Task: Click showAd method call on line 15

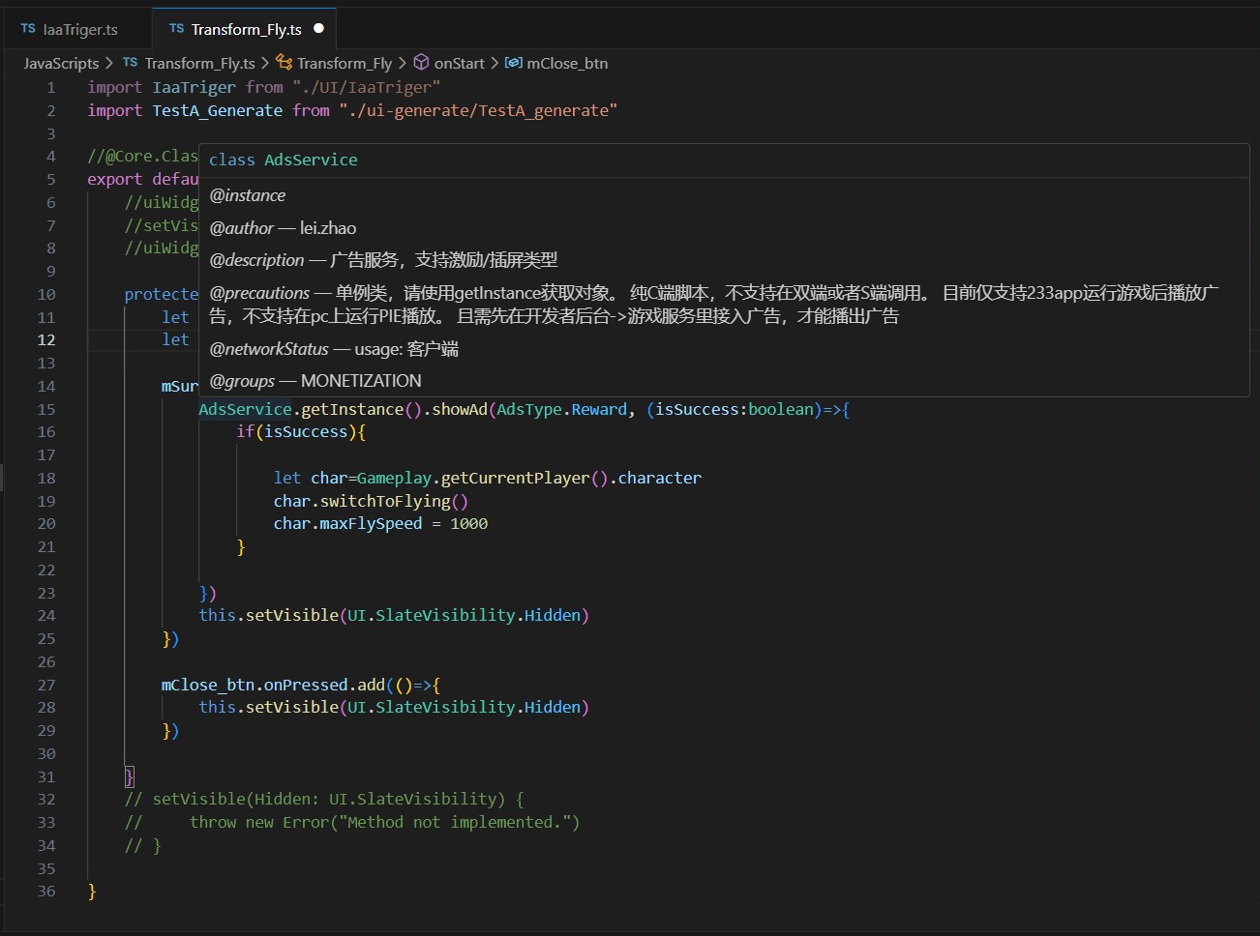Action: 460,409
